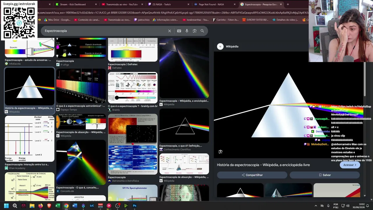Open the Conteúdo do canal bookmark
373x210 pixels.
(87, 20)
